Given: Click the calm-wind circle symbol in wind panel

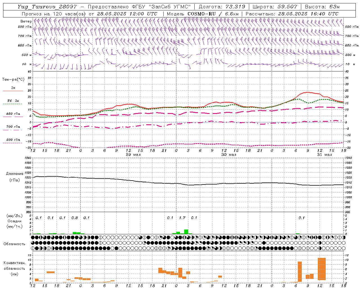Looking at the screenshot, I should click(200, 64).
